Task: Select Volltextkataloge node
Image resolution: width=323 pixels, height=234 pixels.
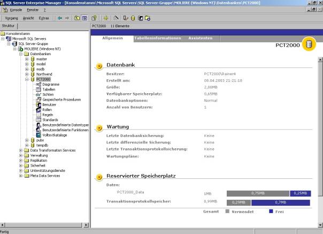Action: (x=55, y=135)
